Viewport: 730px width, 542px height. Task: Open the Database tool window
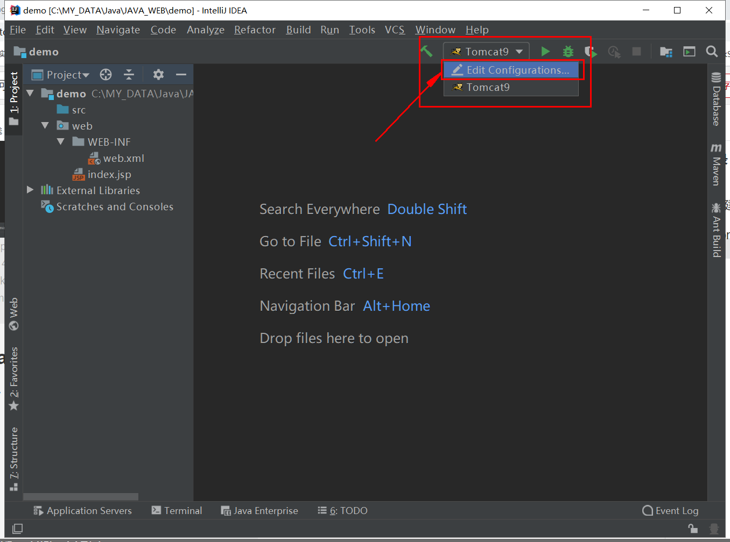tap(716, 99)
